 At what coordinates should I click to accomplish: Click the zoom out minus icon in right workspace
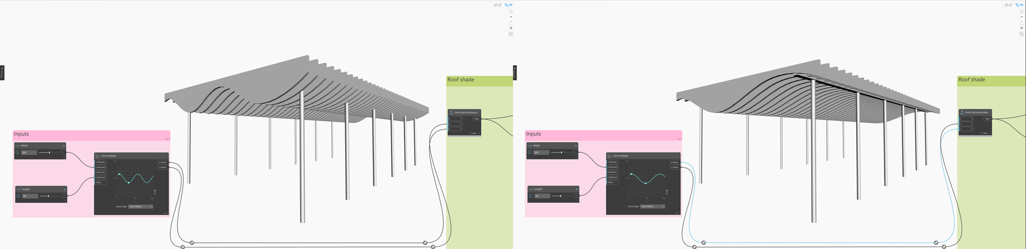click(1021, 22)
